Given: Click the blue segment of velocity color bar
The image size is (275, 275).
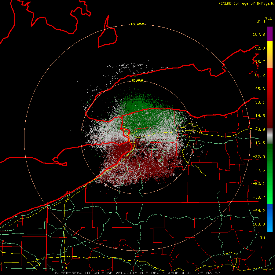Looking at the screenshot, I should pos(270,218).
